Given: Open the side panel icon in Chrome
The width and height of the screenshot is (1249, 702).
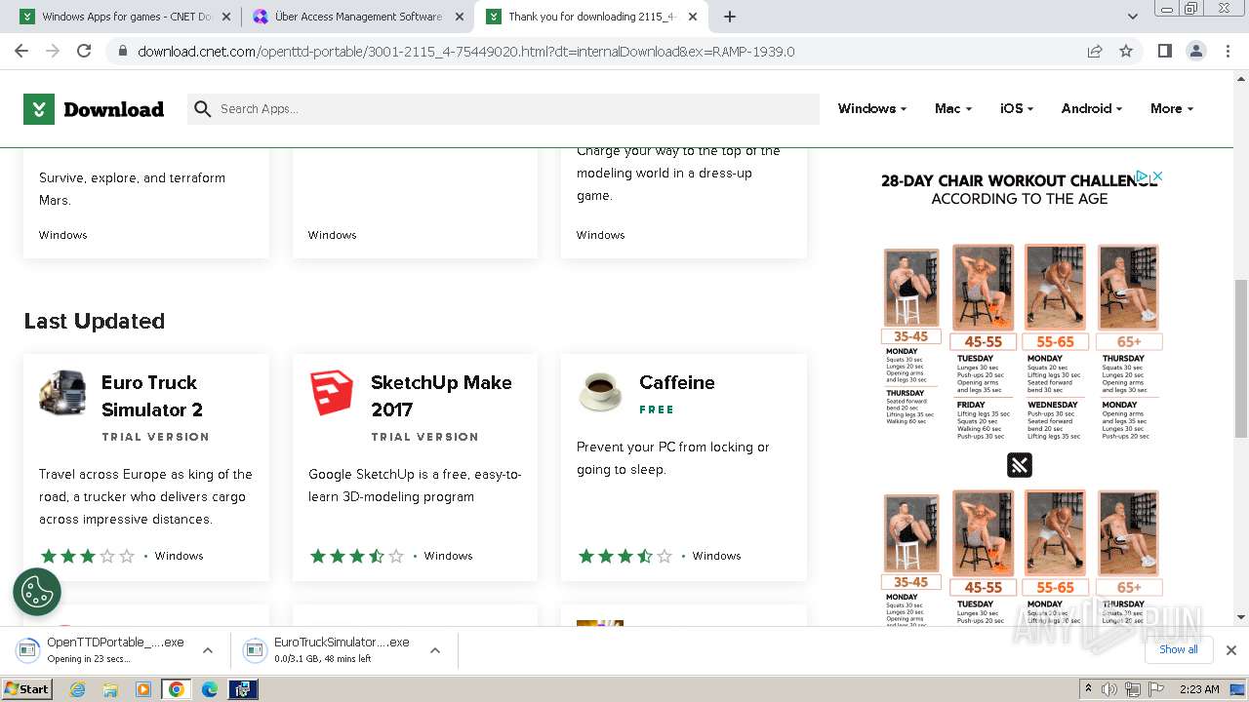Looking at the screenshot, I should [1164, 51].
